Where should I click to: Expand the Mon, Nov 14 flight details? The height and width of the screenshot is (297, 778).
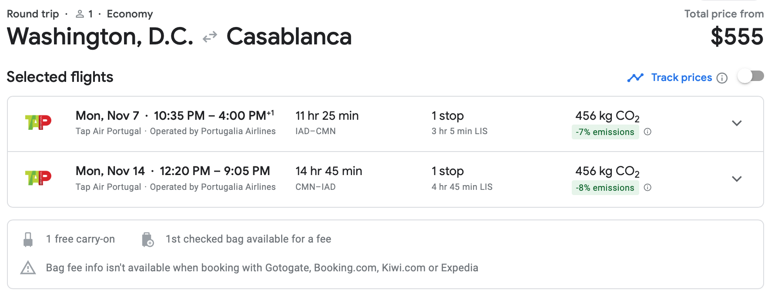pos(737,179)
